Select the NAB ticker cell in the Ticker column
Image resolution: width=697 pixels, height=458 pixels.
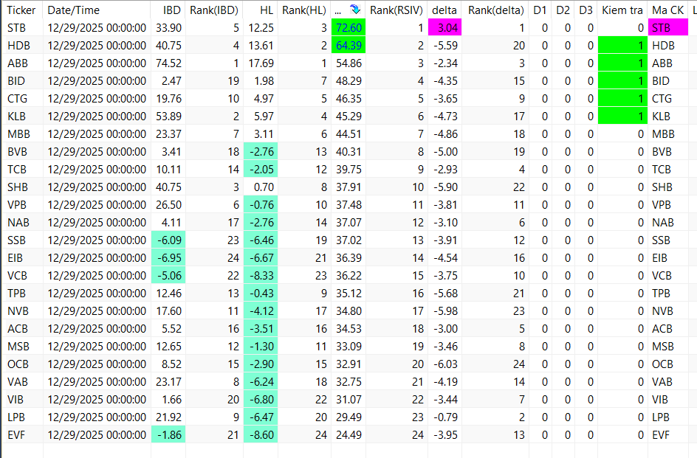(22, 223)
